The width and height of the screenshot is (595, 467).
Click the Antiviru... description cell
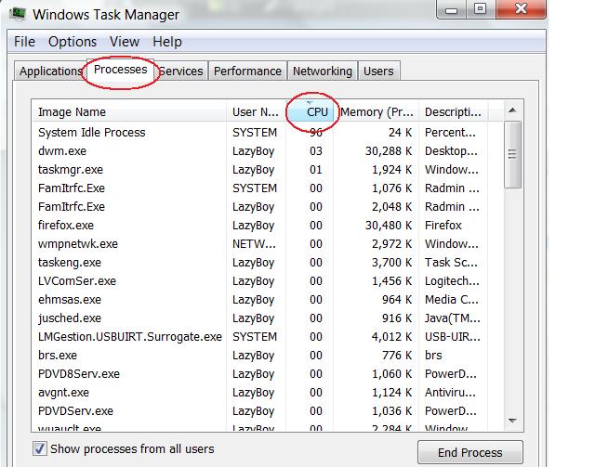pos(450,393)
